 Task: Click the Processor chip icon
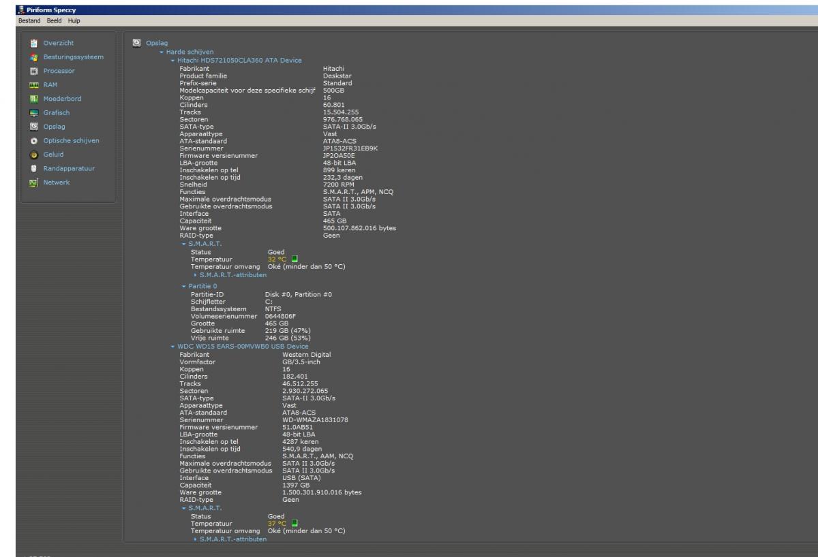[33, 71]
